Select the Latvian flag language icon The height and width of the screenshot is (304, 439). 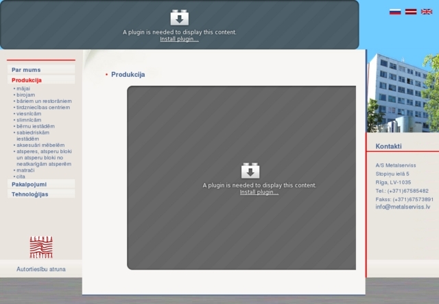[410, 12]
